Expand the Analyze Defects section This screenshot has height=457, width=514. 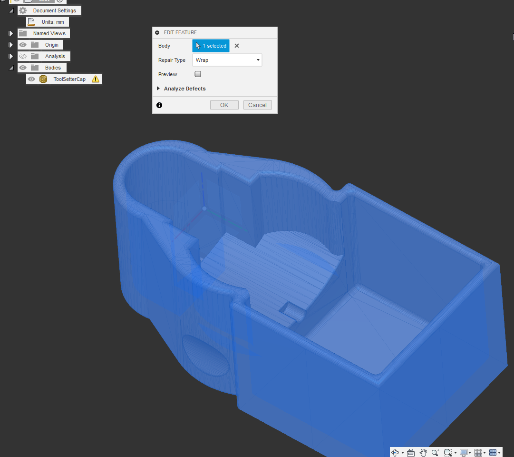(x=158, y=89)
